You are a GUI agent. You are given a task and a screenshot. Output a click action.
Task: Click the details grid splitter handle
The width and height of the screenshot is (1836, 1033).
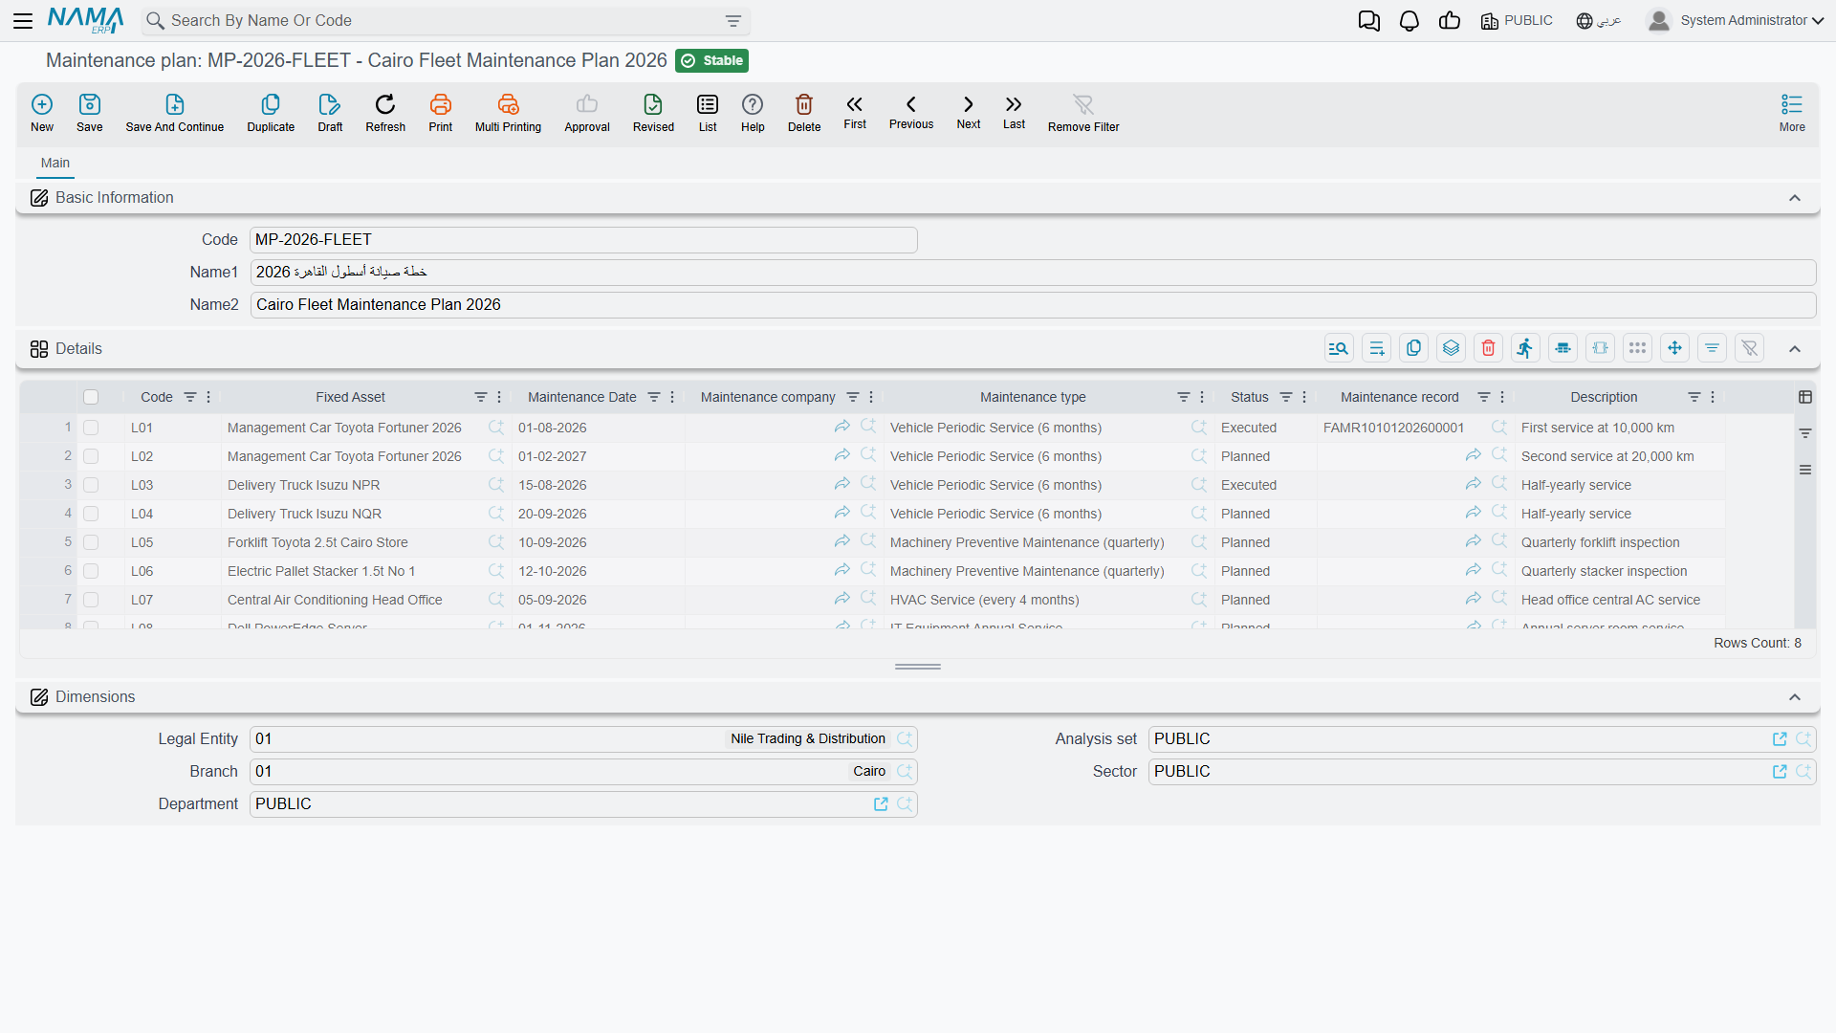click(918, 667)
